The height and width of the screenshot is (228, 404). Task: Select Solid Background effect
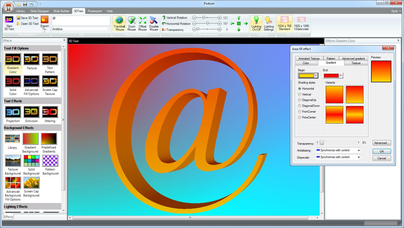coord(31,165)
